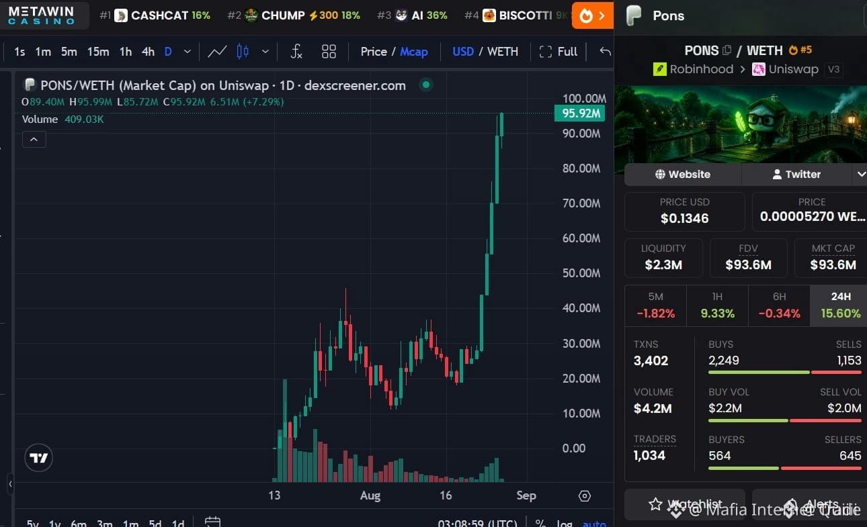
Task: Collapse the left sidebar with arrow handle
Action: [x=10, y=483]
